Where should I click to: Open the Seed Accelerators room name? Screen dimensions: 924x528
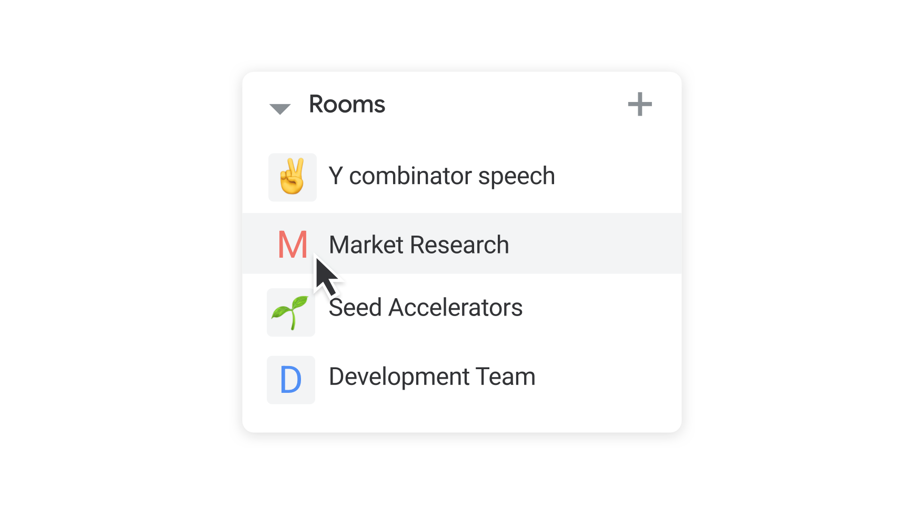coord(426,308)
